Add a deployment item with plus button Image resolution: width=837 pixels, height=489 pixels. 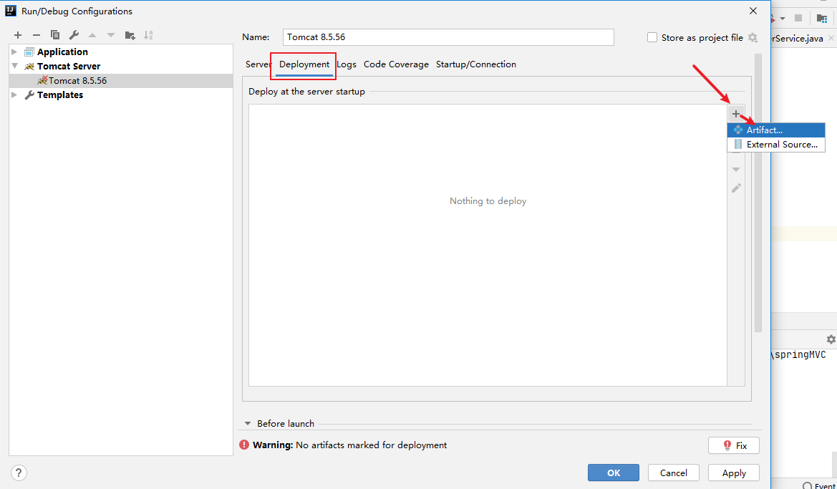[736, 114]
